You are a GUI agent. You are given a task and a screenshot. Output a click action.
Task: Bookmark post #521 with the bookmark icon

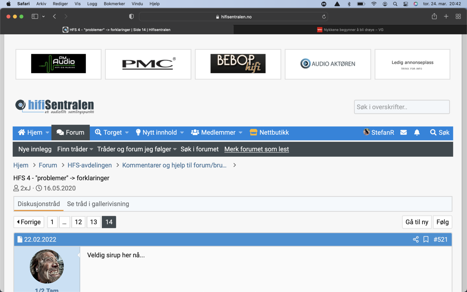pyautogui.click(x=426, y=239)
